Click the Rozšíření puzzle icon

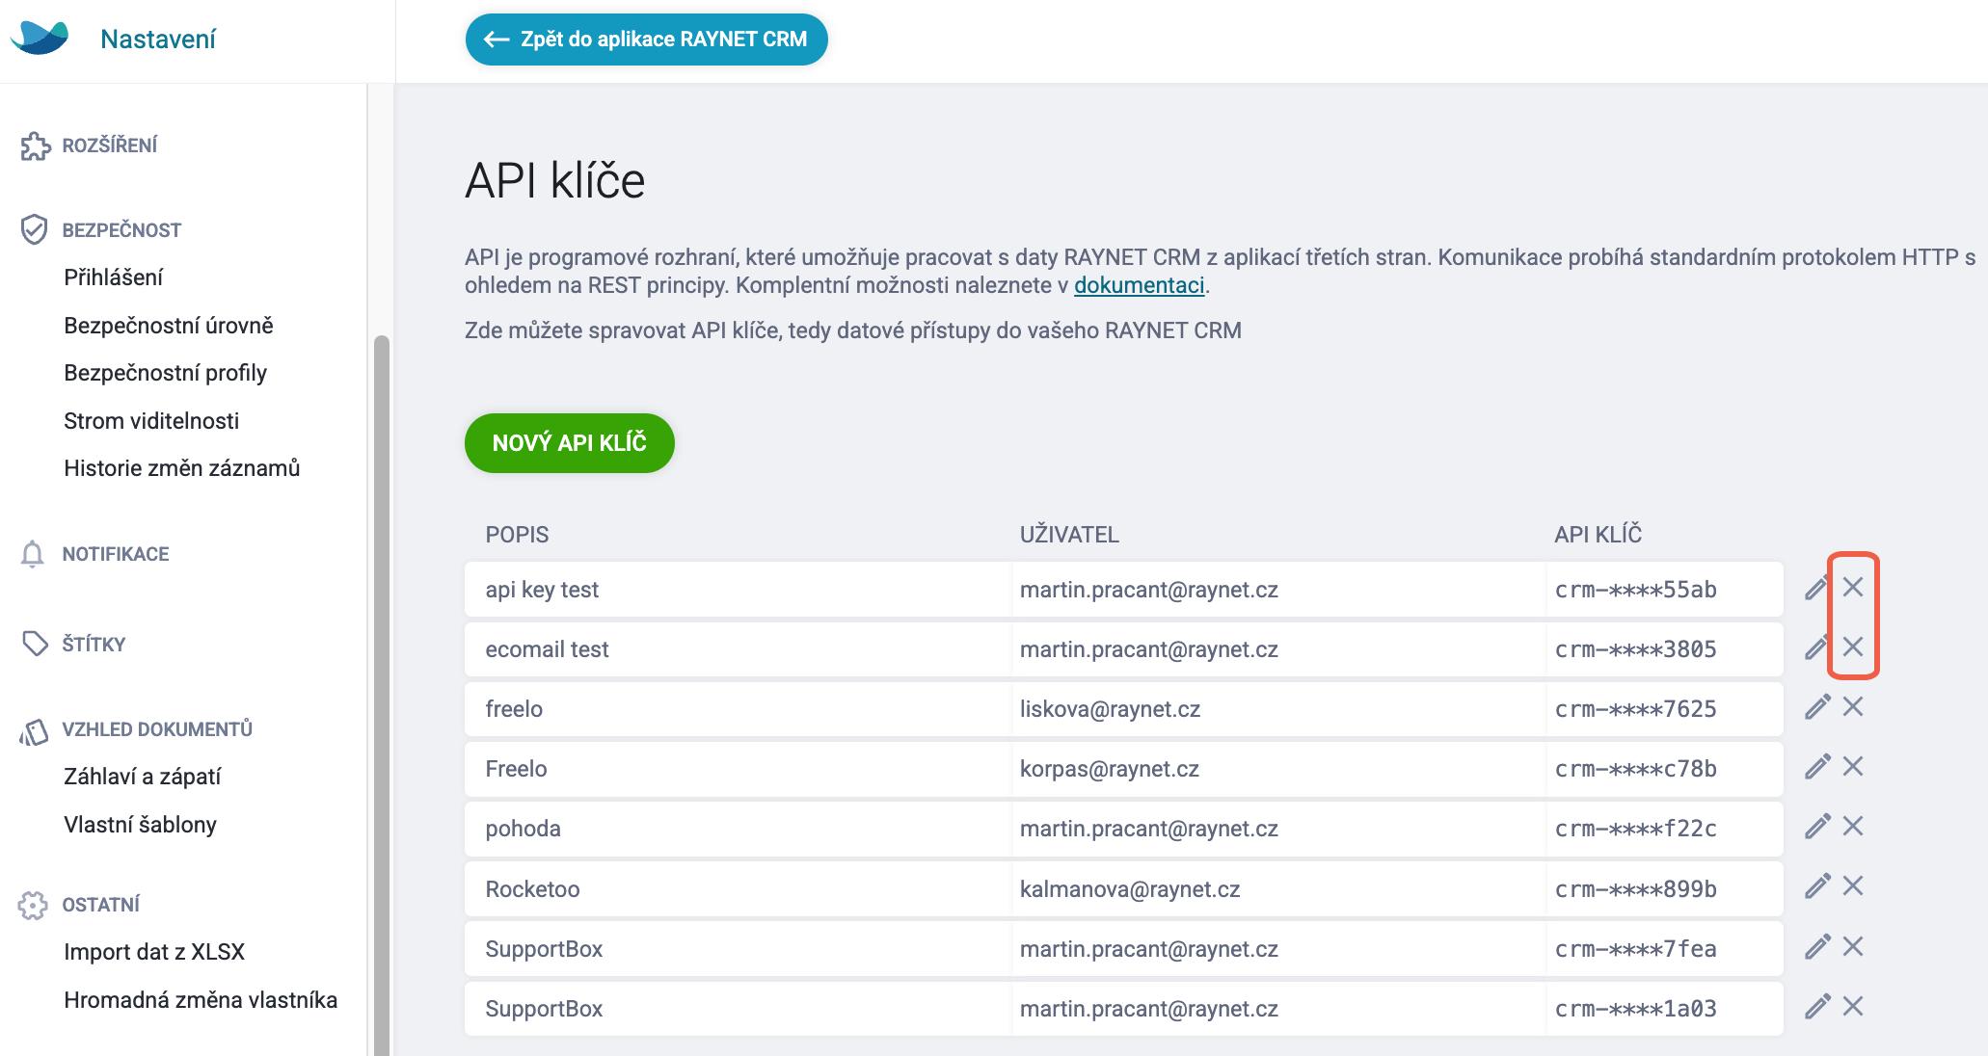coord(35,145)
